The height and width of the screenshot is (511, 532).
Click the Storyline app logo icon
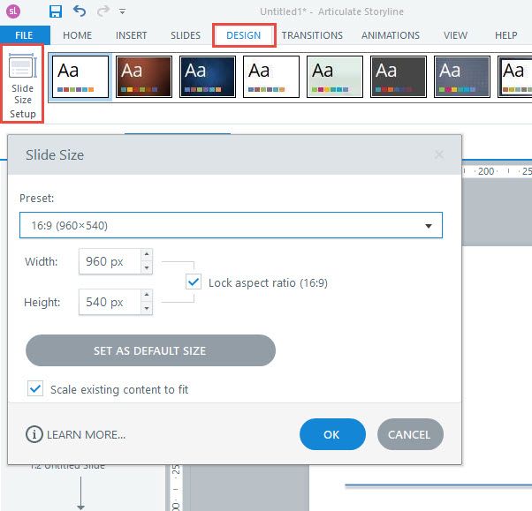pos(13,11)
